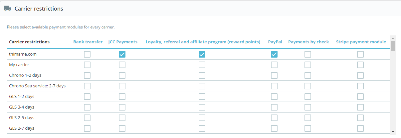Uncheck PayPal for thimame.com carrier
This screenshot has height=138, width=401.
(274, 54)
